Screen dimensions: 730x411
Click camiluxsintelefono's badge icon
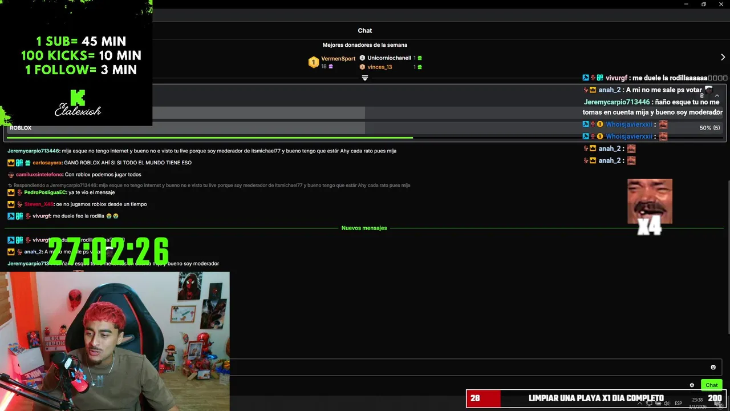(x=11, y=175)
